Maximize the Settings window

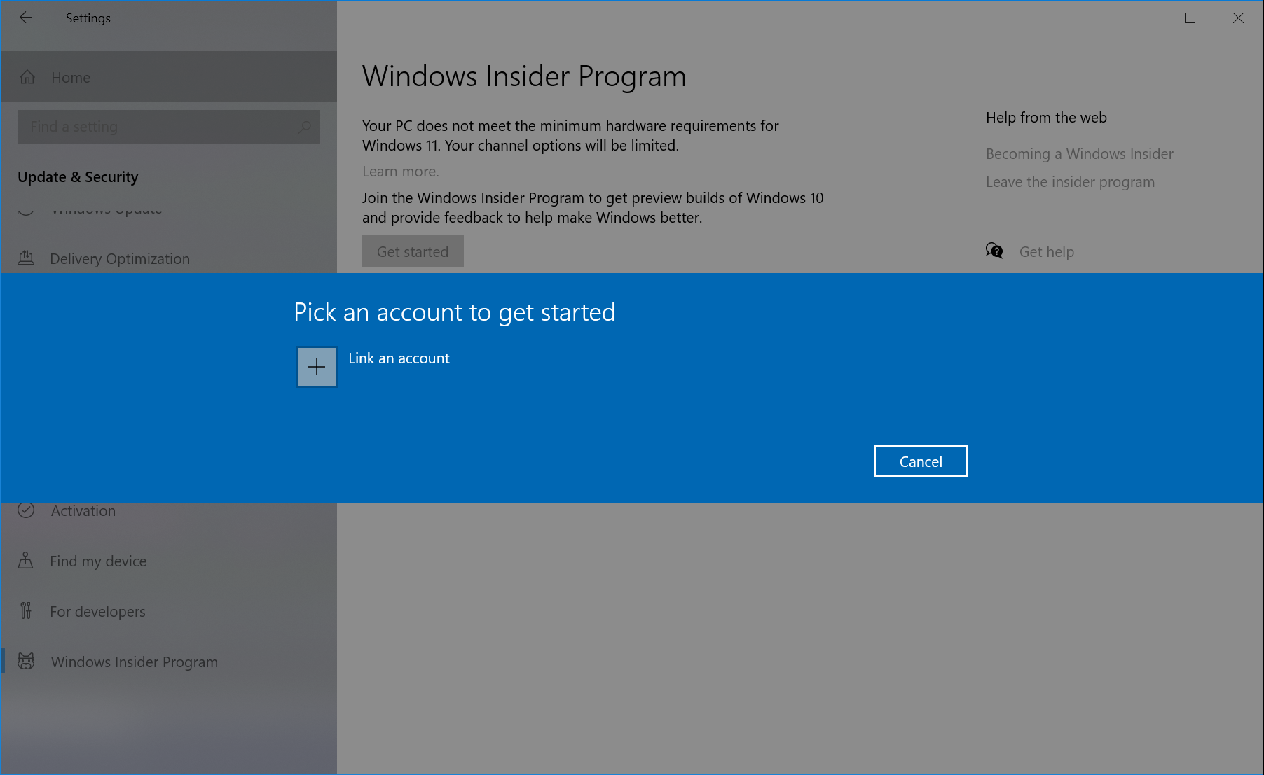[1190, 18]
